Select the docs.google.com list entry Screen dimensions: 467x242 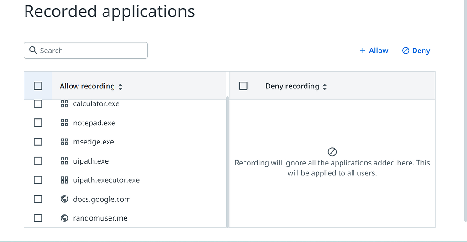pos(102,199)
